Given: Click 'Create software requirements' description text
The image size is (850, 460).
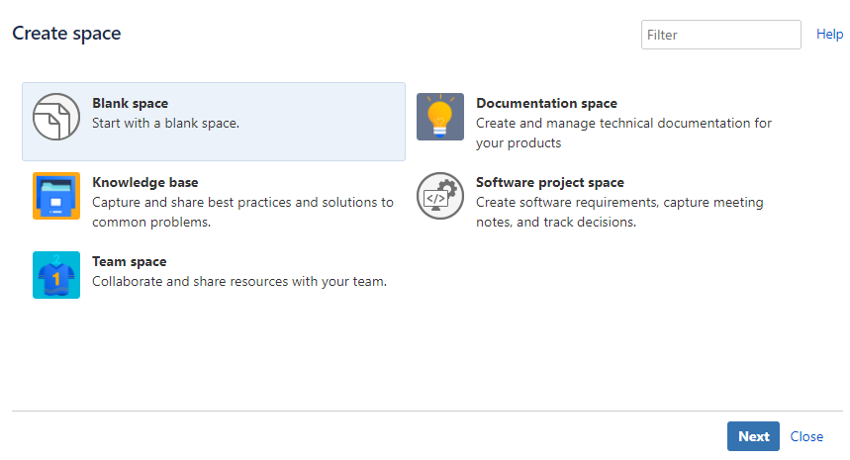Looking at the screenshot, I should [x=619, y=212].
